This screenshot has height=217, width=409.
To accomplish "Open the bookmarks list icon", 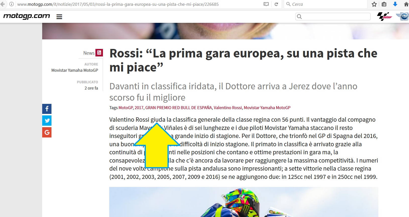I will coord(384,4).
